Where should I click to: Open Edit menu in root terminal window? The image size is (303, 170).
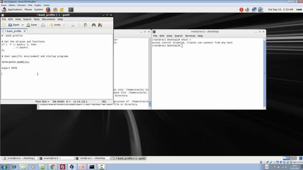(x=162, y=36)
